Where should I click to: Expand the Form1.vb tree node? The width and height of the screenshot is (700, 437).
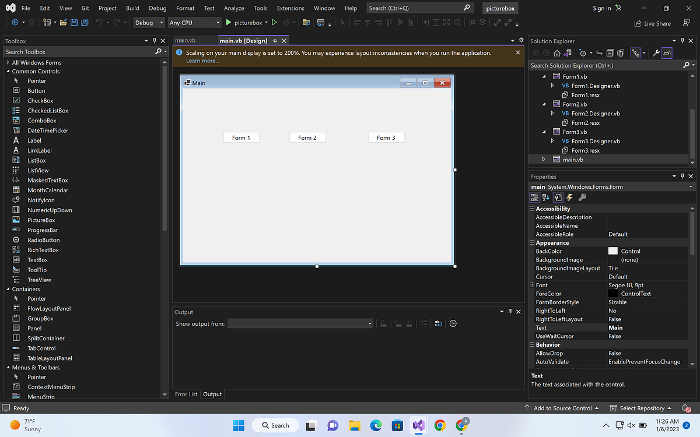[x=542, y=76]
